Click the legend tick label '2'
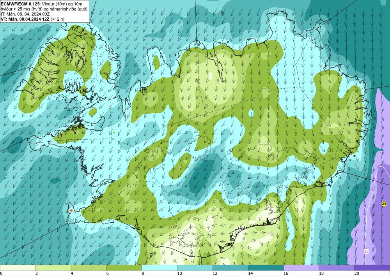The image size is (390, 276). (37, 274)
